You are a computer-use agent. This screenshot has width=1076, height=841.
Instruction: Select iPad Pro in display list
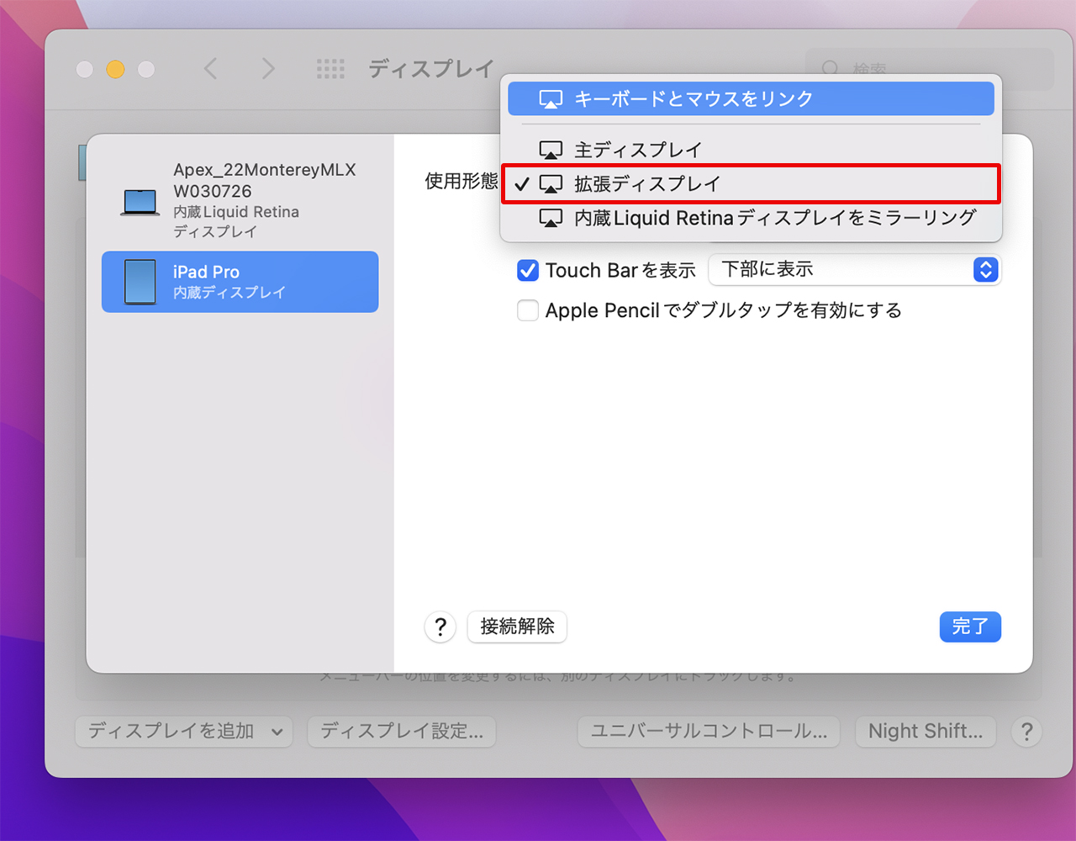coord(240,282)
